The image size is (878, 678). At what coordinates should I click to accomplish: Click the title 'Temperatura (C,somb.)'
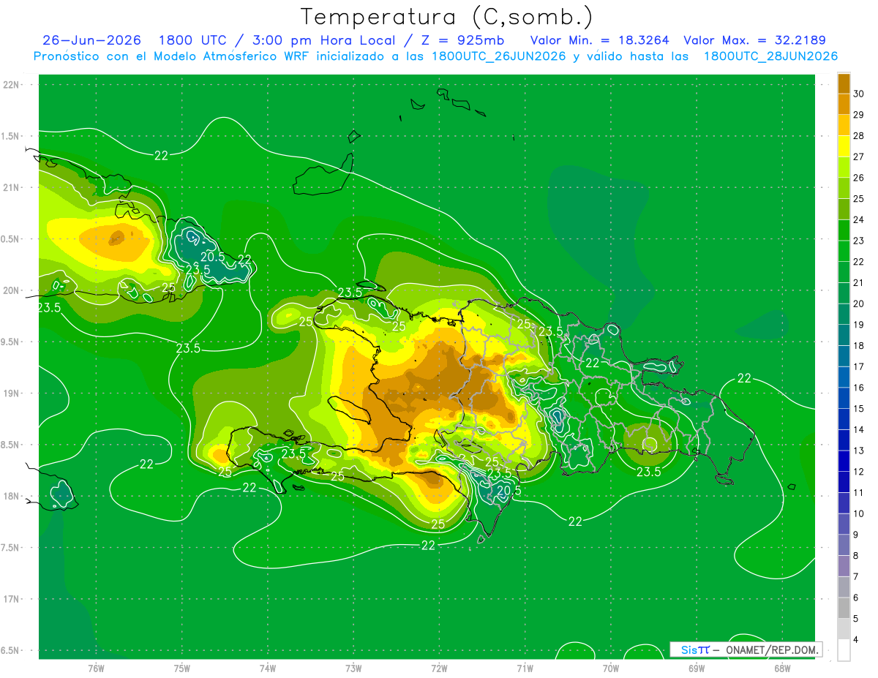point(447,17)
